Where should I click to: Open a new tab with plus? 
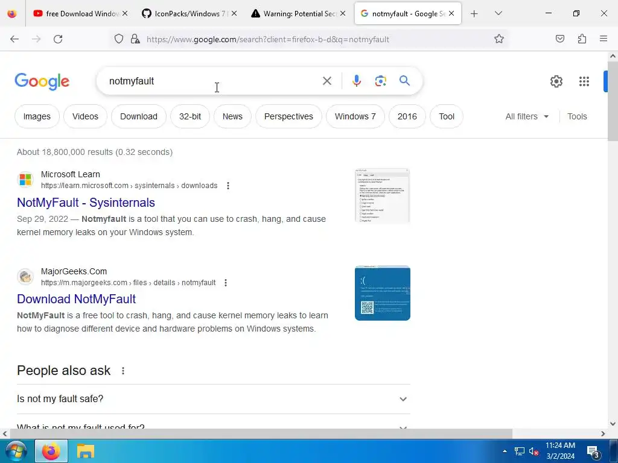tap(474, 14)
